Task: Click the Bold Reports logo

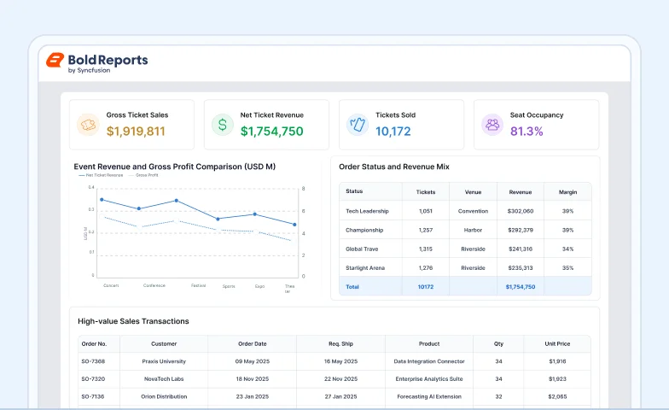Action: coord(97,63)
